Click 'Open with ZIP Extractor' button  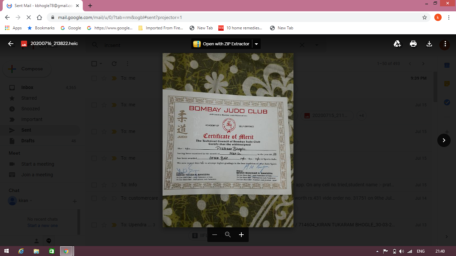coord(222,44)
